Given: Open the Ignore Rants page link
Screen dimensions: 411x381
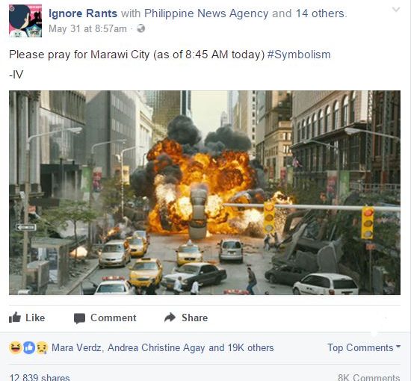Looking at the screenshot, I should click(x=83, y=13).
